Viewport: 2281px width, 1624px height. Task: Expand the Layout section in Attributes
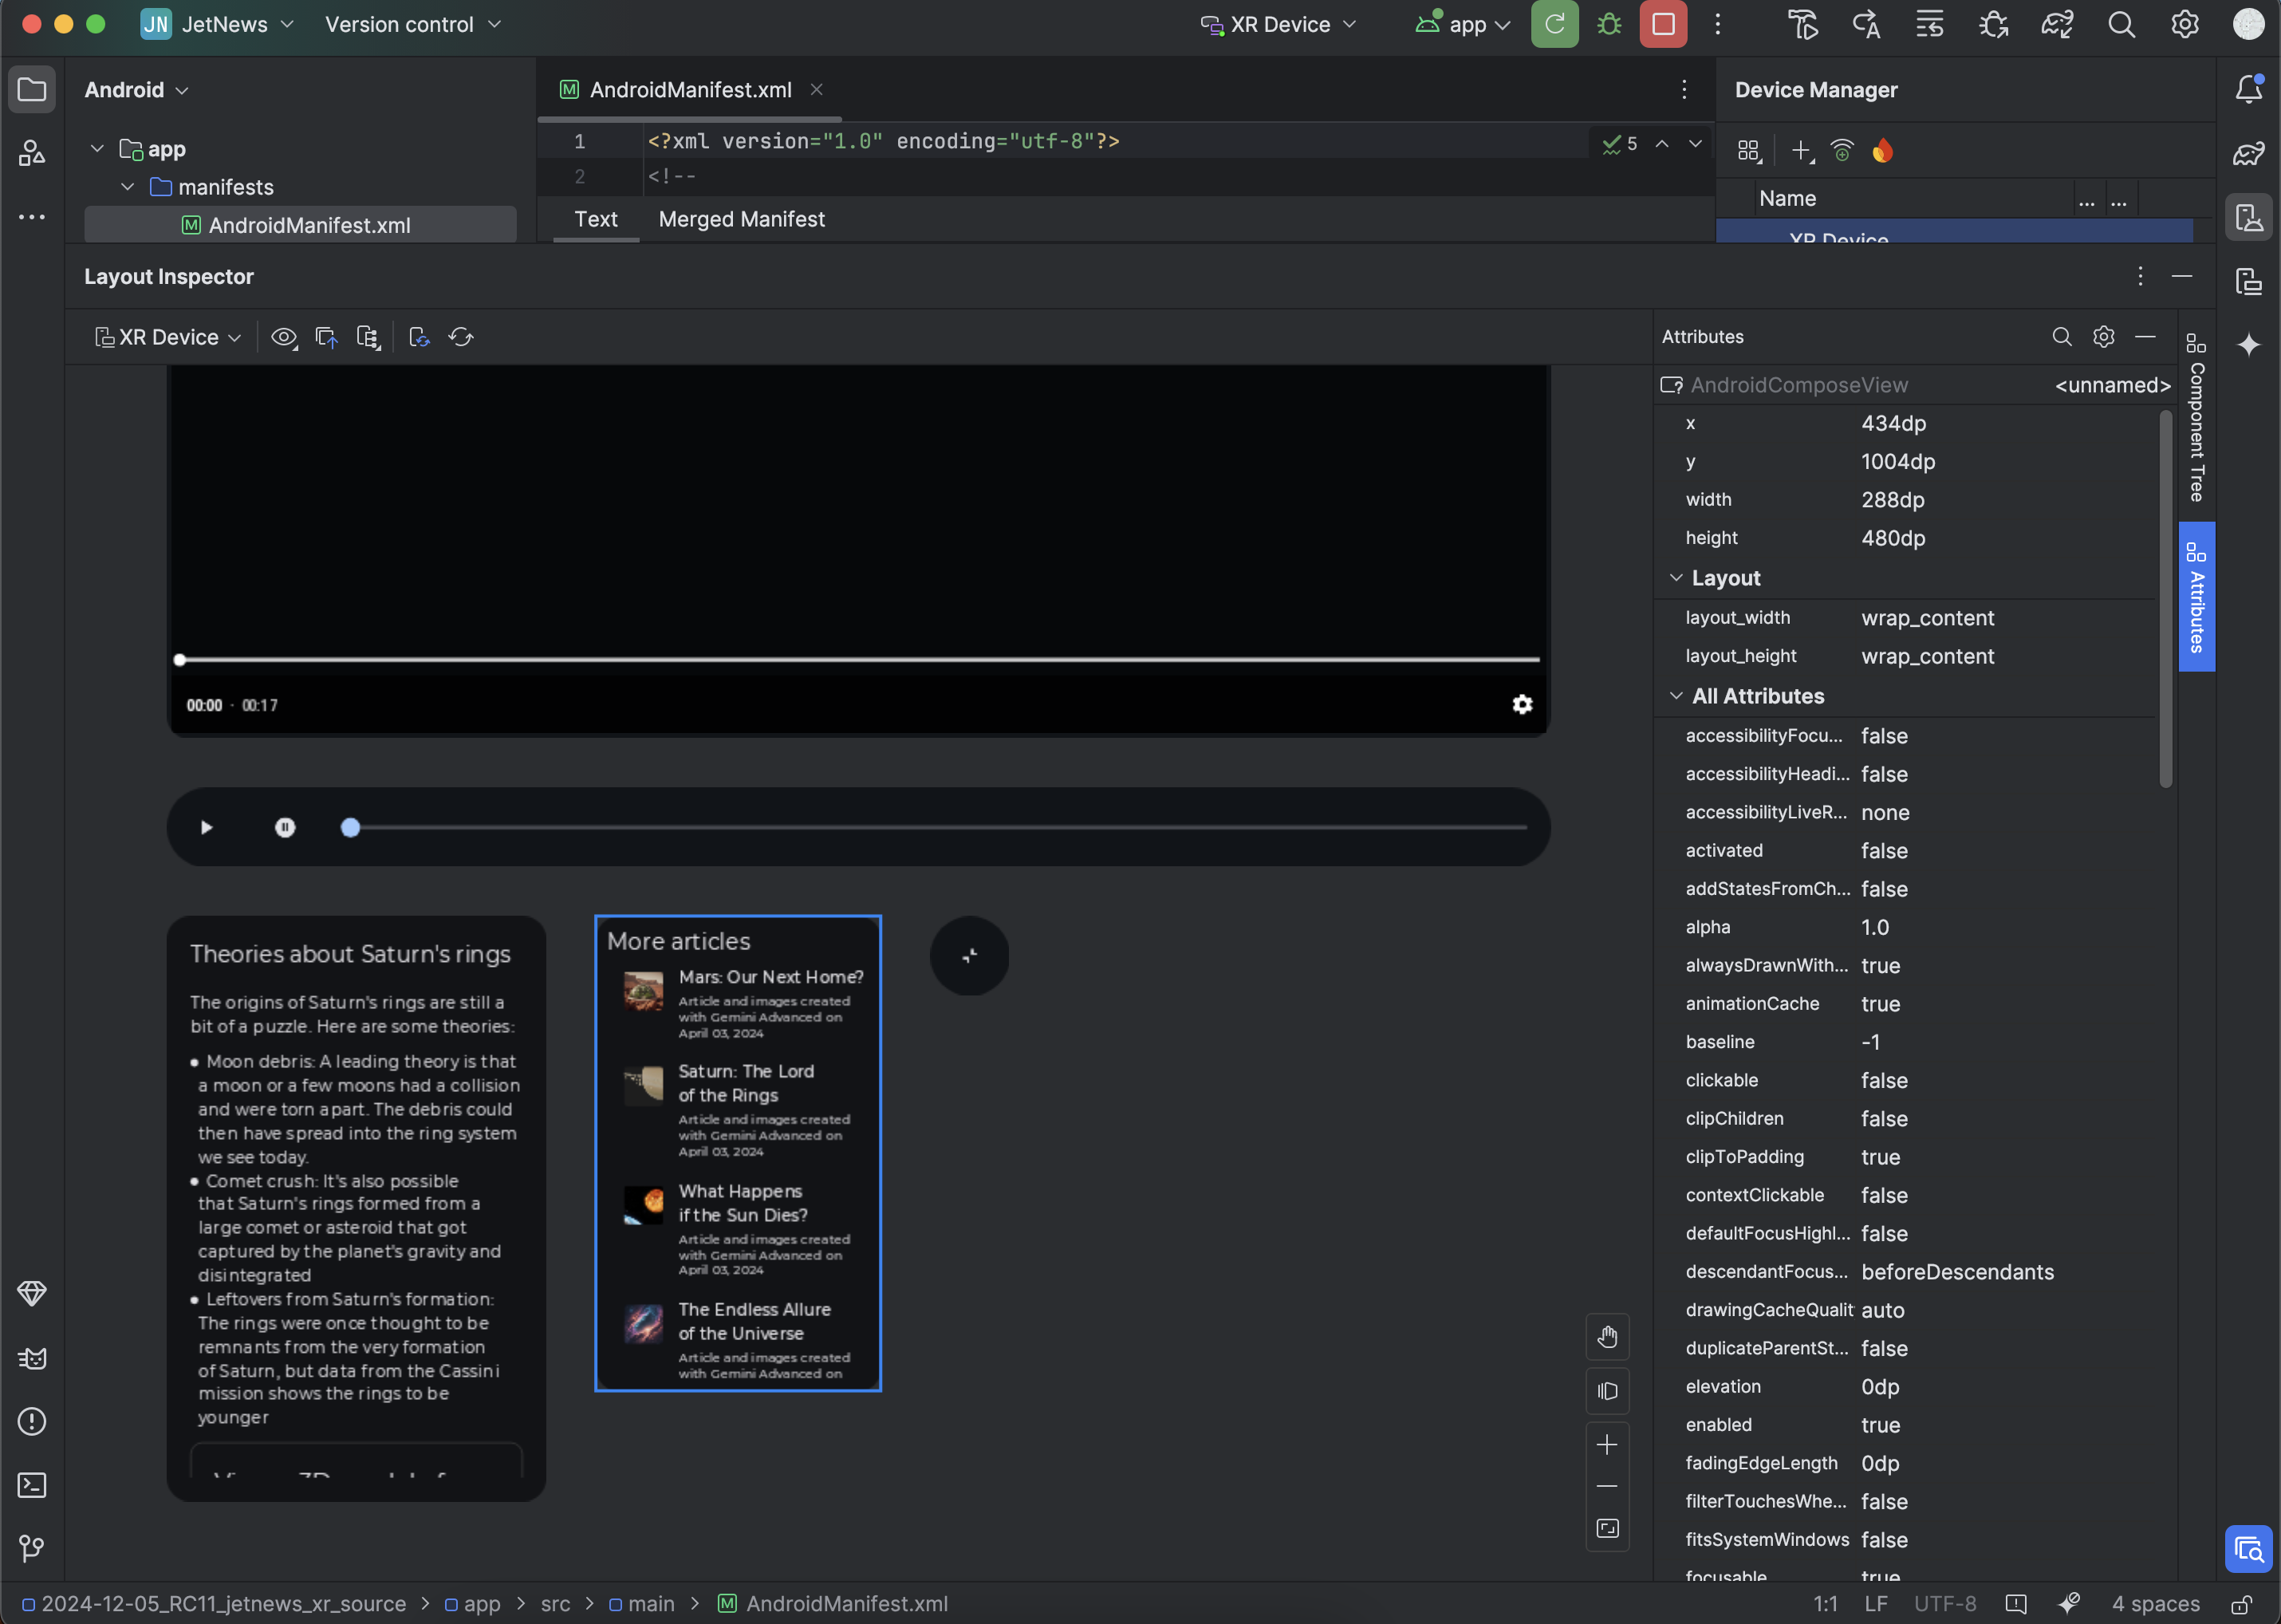(1675, 578)
